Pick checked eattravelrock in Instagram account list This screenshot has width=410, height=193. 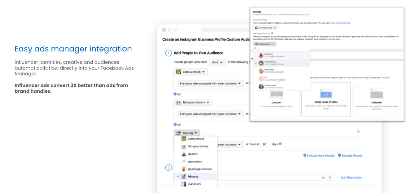point(281,63)
